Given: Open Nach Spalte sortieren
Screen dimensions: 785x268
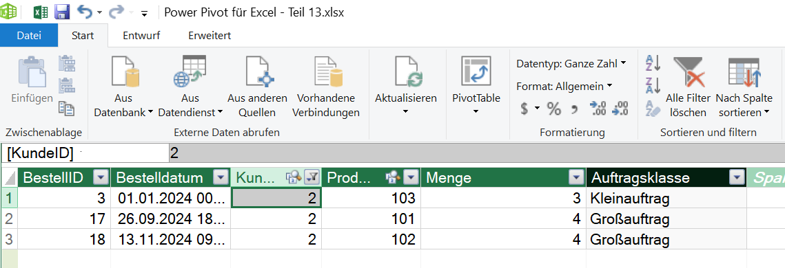Looking at the screenshot, I should pyautogui.click(x=744, y=87).
